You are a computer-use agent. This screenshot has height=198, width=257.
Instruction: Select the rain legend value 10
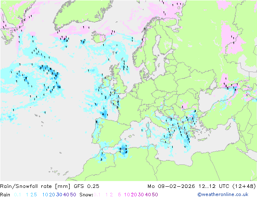click(x=45, y=195)
